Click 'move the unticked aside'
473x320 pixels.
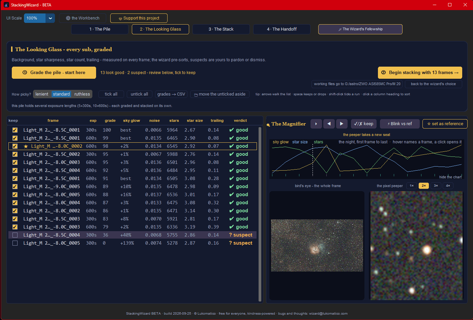(220, 94)
